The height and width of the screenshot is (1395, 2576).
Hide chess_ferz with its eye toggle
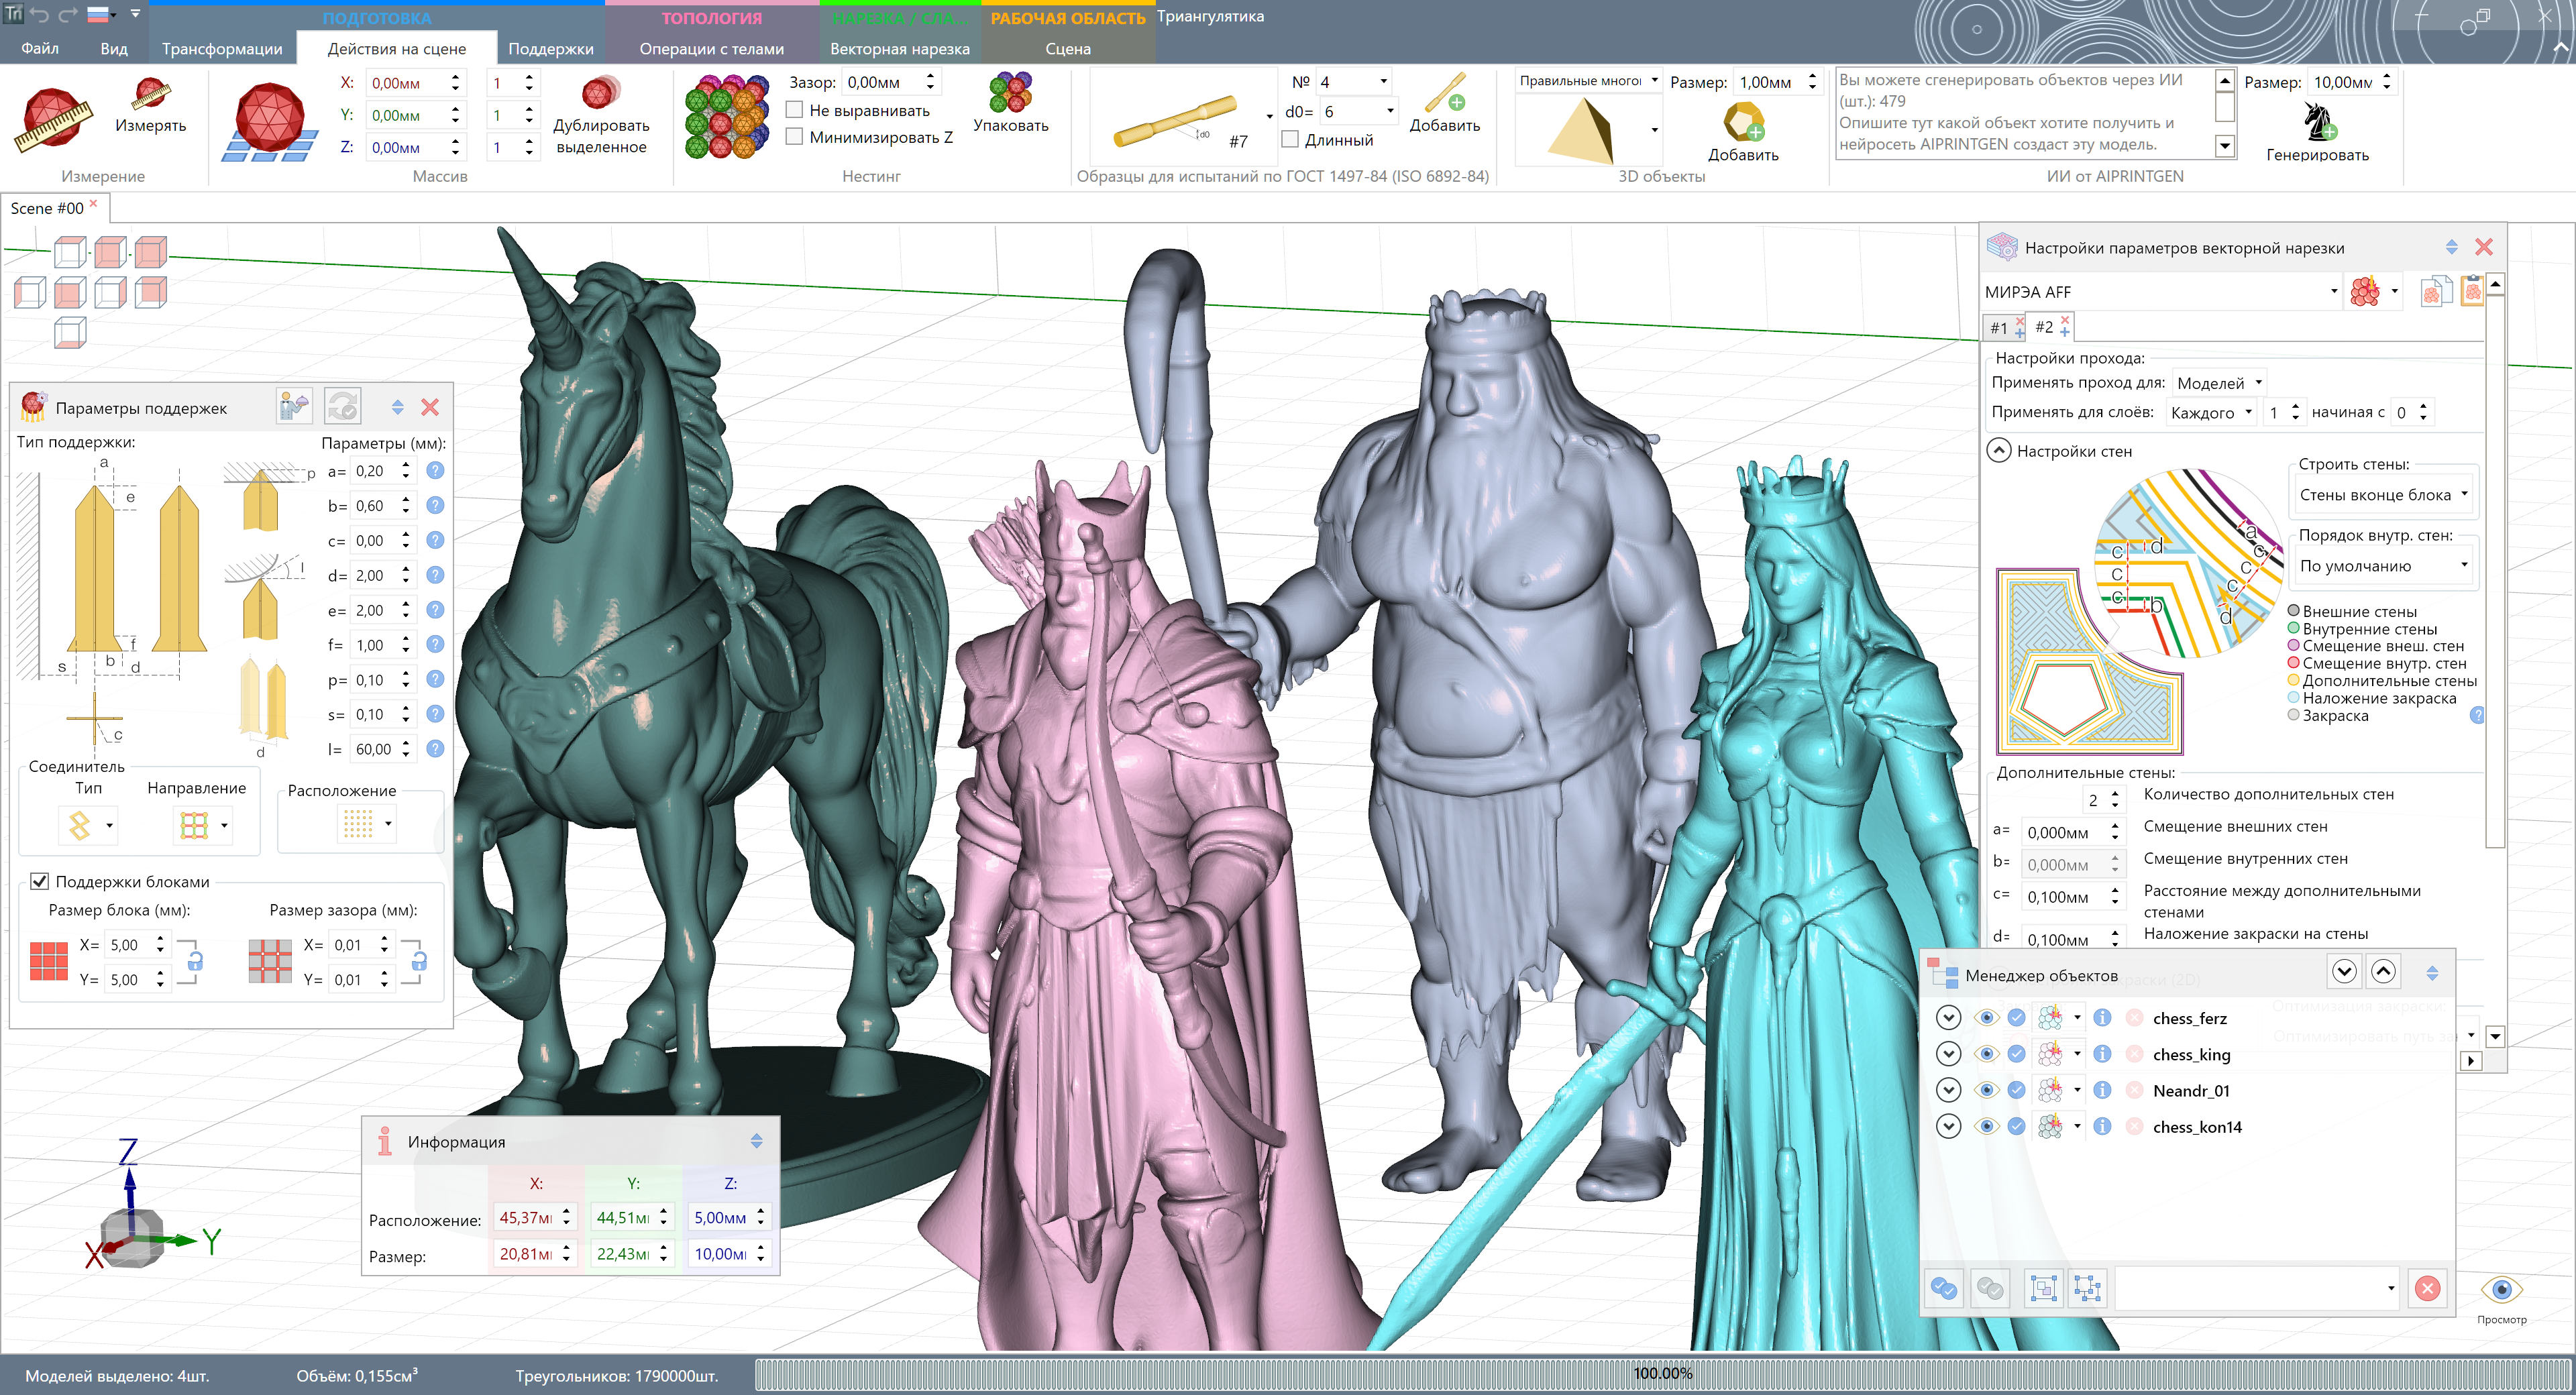[1986, 1017]
